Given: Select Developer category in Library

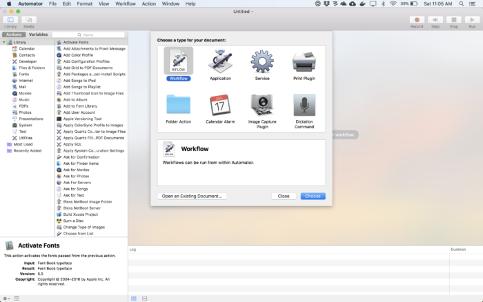Looking at the screenshot, I should coord(28,61).
